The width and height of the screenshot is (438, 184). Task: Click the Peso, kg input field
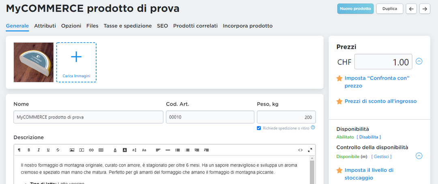pyautogui.click(x=286, y=117)
